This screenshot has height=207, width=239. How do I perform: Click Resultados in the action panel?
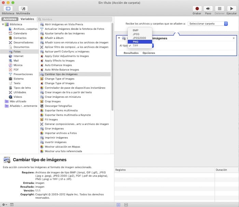131,53
